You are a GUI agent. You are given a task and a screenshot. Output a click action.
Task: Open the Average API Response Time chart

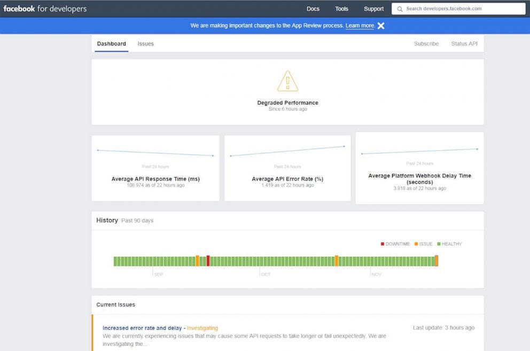(x=155, y=168)
